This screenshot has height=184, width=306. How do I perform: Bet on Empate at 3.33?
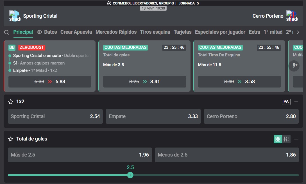[x=153, y=116]
